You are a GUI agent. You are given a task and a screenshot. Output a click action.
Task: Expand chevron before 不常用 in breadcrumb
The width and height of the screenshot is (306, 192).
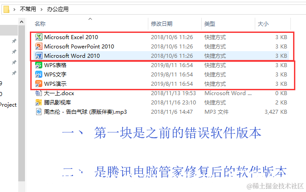[x=14, y=9]
